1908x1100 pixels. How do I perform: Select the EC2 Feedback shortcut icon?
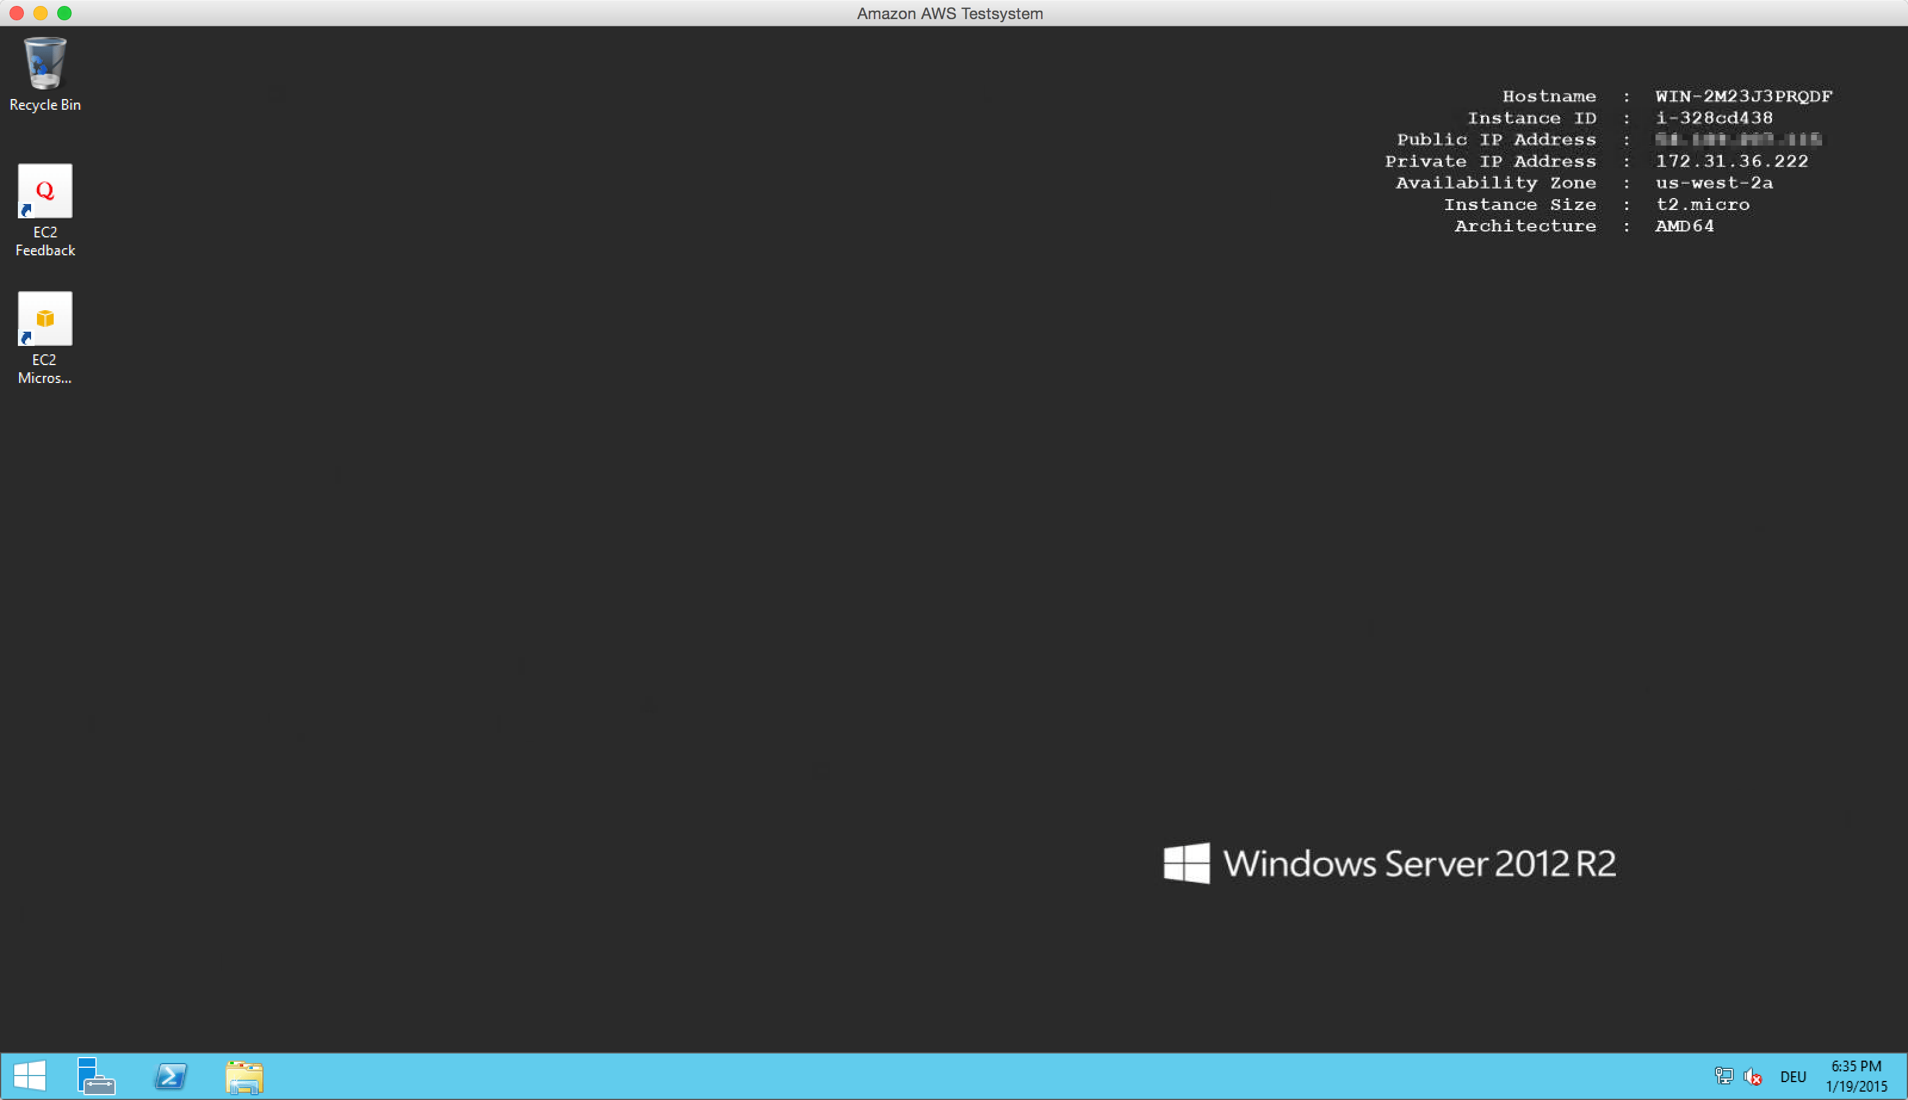45,192
